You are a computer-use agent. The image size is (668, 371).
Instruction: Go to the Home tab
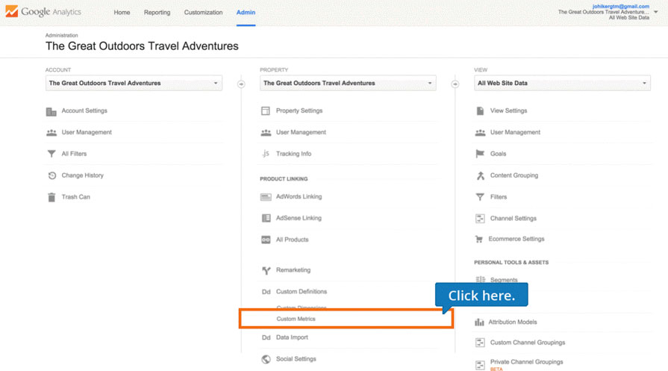(122, 13)
